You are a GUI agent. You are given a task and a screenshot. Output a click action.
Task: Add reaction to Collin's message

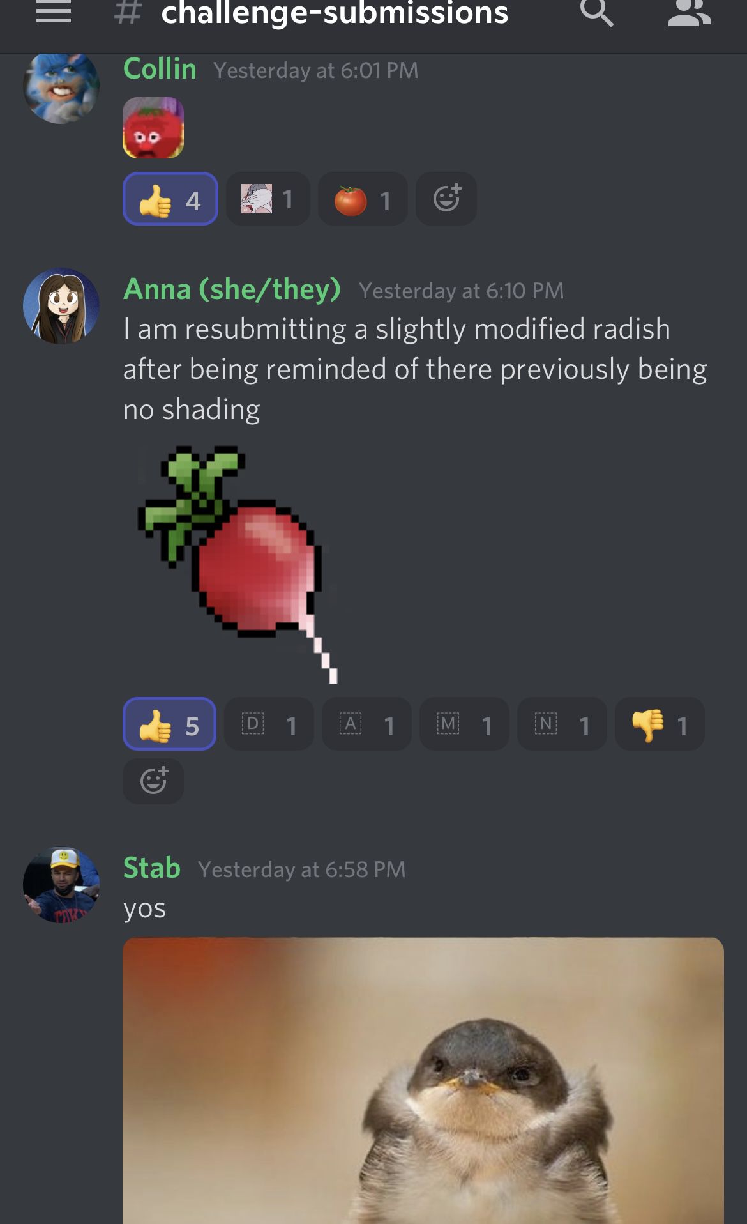[446, 199]
